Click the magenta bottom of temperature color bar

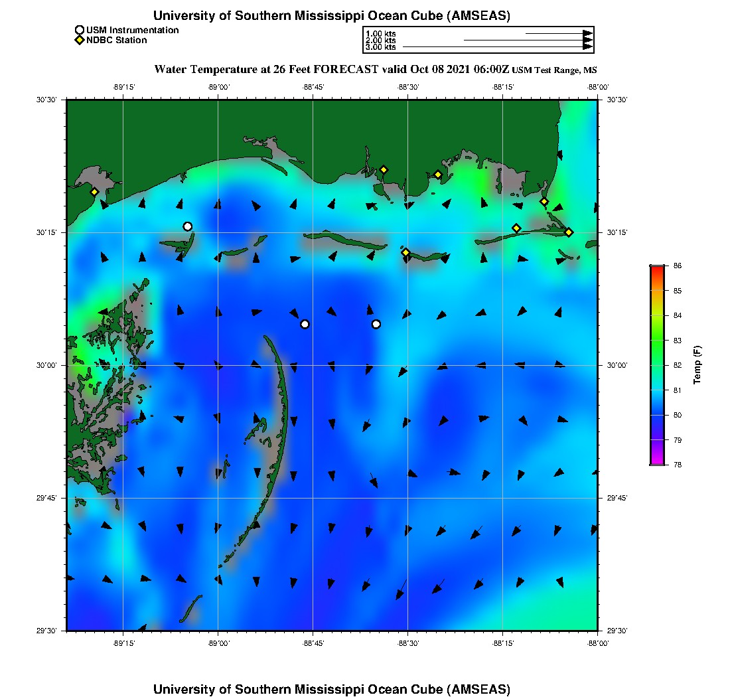[x=657, y=463]
